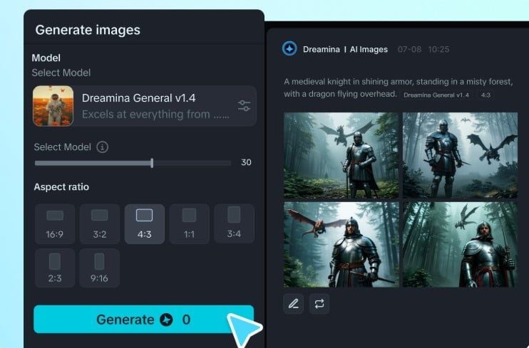Click the astronaut model thumbnail
The width and height of the screenshot is (529, 348).
point(53,106)
